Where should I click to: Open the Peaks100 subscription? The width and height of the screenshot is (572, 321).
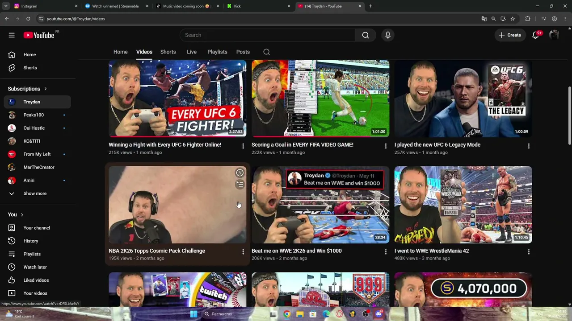(38, 115)
